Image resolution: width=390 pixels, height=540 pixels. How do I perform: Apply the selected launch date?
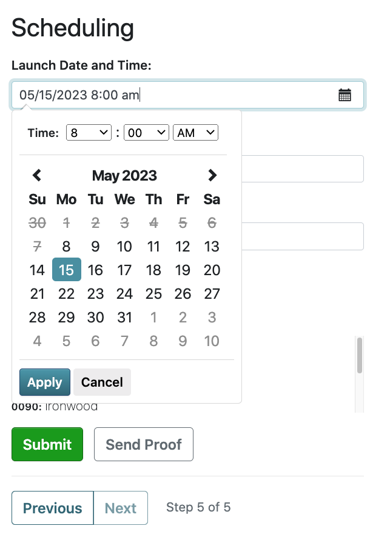(44, 382)
